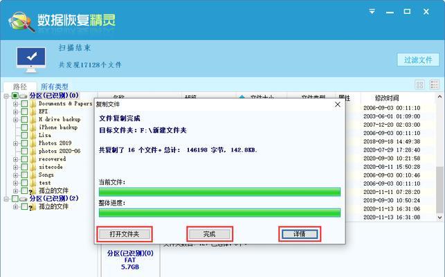Screen dimensions: 445x277
Task: Select the 2019-09-30 10:50:24 row
Action: pyautogui.click(x=392, y=200)
